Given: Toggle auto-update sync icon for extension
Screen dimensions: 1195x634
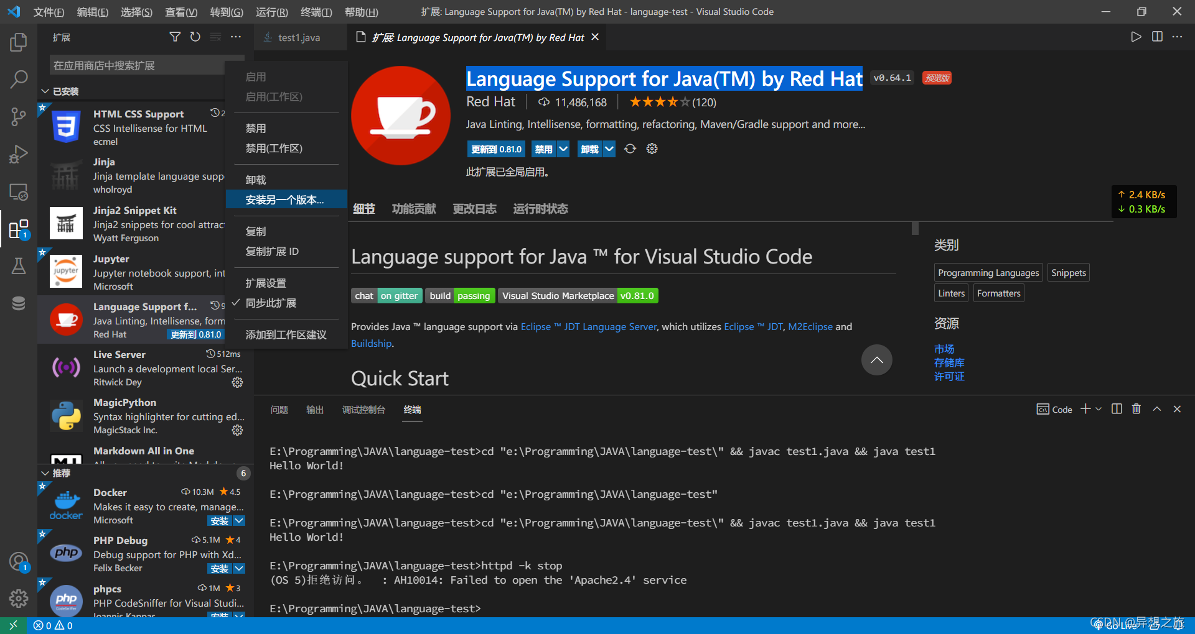Looking at the screenshot, I should [630, 149].
